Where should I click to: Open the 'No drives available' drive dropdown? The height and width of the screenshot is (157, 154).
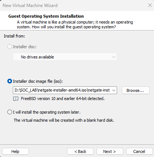click(65, 57)
